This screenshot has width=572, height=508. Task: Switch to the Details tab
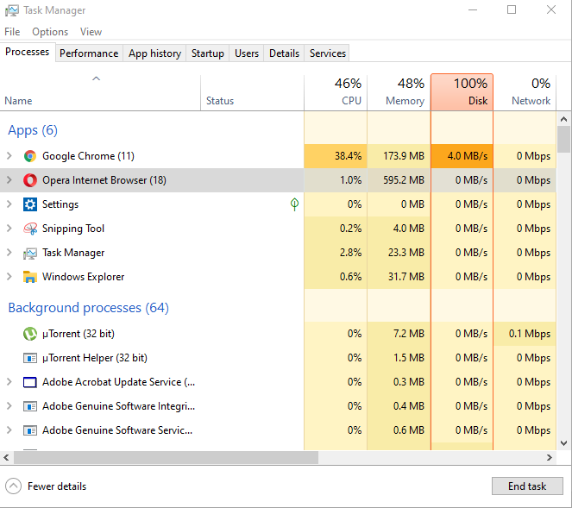click(284, 53)
